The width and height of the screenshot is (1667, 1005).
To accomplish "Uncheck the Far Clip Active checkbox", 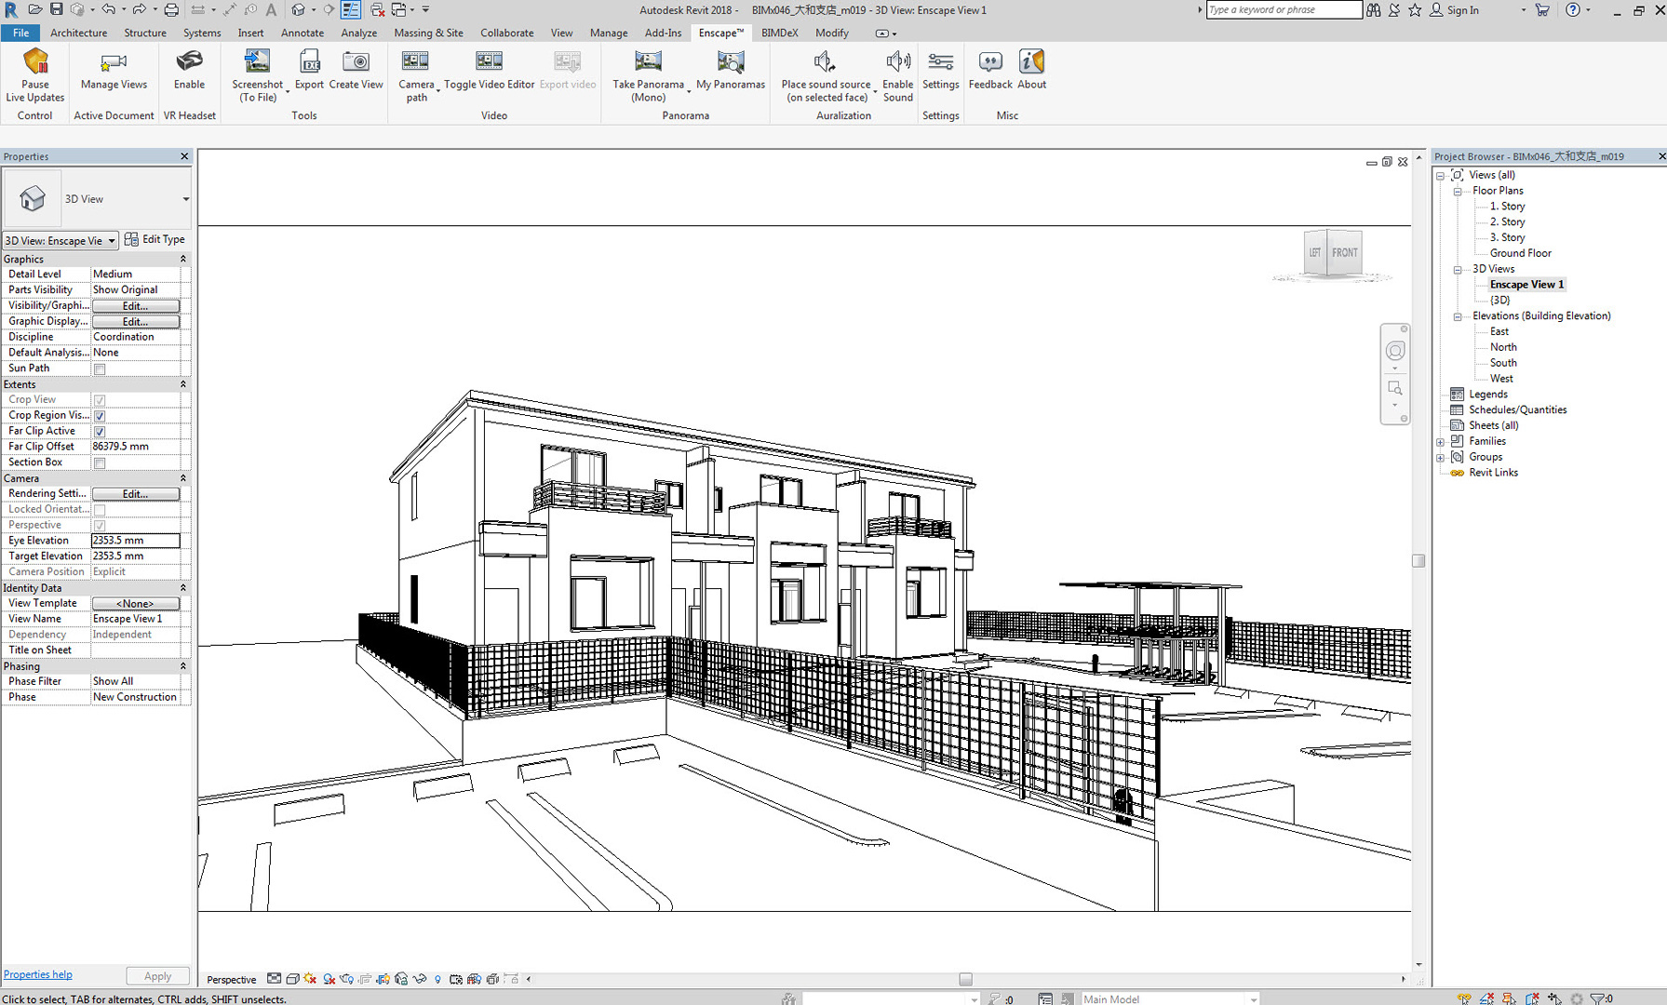I will click(100, 432).
